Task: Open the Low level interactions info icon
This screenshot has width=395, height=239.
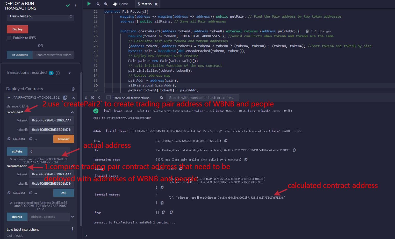Action: click(73, 229)
